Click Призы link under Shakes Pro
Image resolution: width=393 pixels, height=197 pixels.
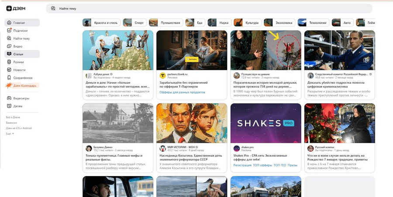293,165
